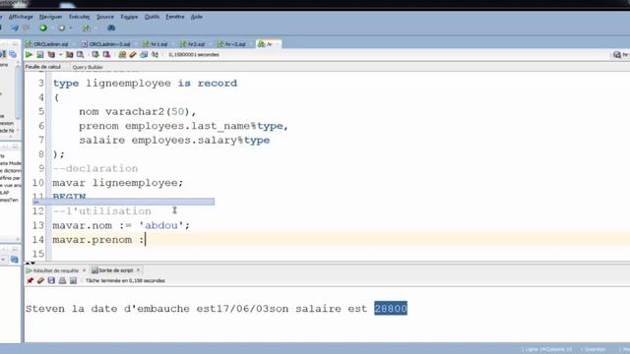This screenshot has height=354, width=630.
Task: Click line number 15 in the gutter
Action: click(x=38, y=254)
